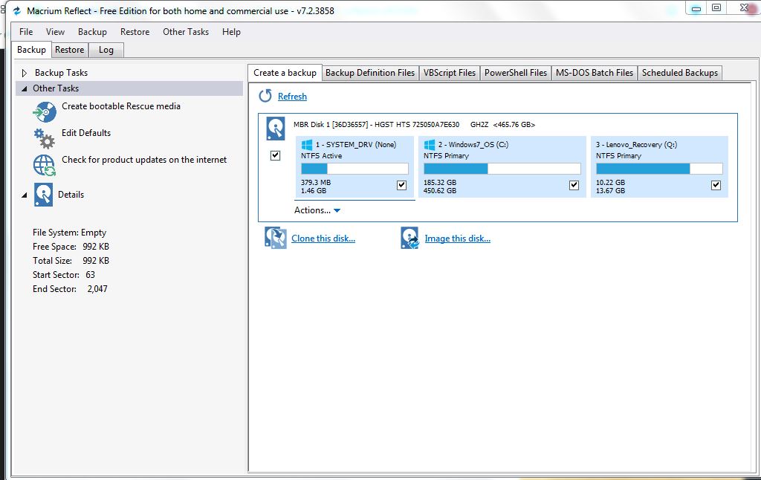Select the Lenovo_Recovery (Q:) partition title
The width and height of the screenshot is (761, 480).
coord(636,145)
